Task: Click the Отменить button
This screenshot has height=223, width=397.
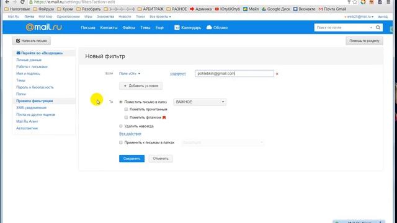Action: point(161,159)
